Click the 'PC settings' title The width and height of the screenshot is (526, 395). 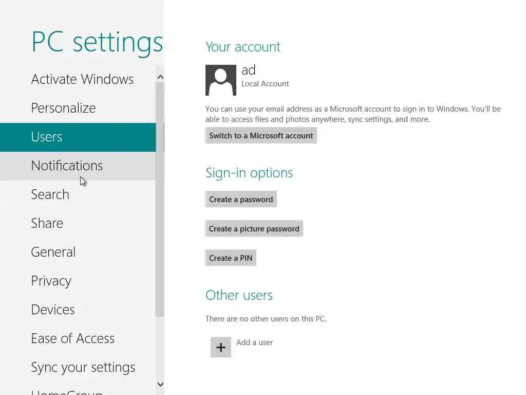pyautogui.click(x=97, y=43)
